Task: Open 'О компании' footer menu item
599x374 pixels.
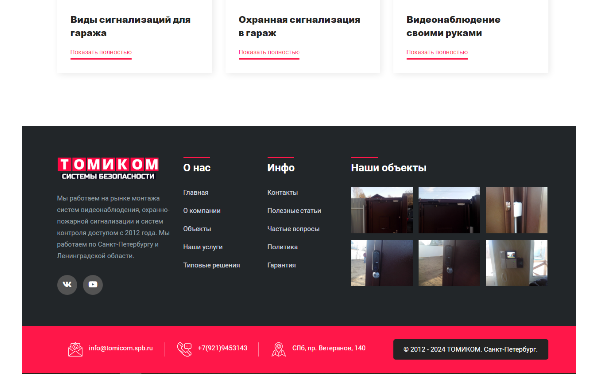Action: click(x=202, y=211)
